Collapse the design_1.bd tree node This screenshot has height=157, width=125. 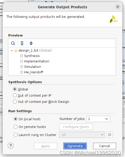coord(12,51)
